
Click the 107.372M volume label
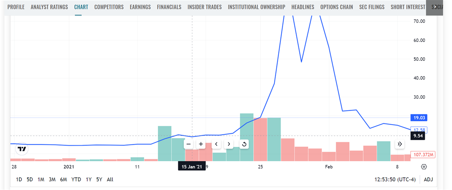424,155
